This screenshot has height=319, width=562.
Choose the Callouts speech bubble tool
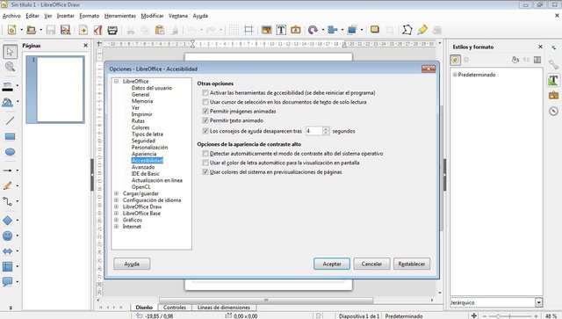pos(8,282)
